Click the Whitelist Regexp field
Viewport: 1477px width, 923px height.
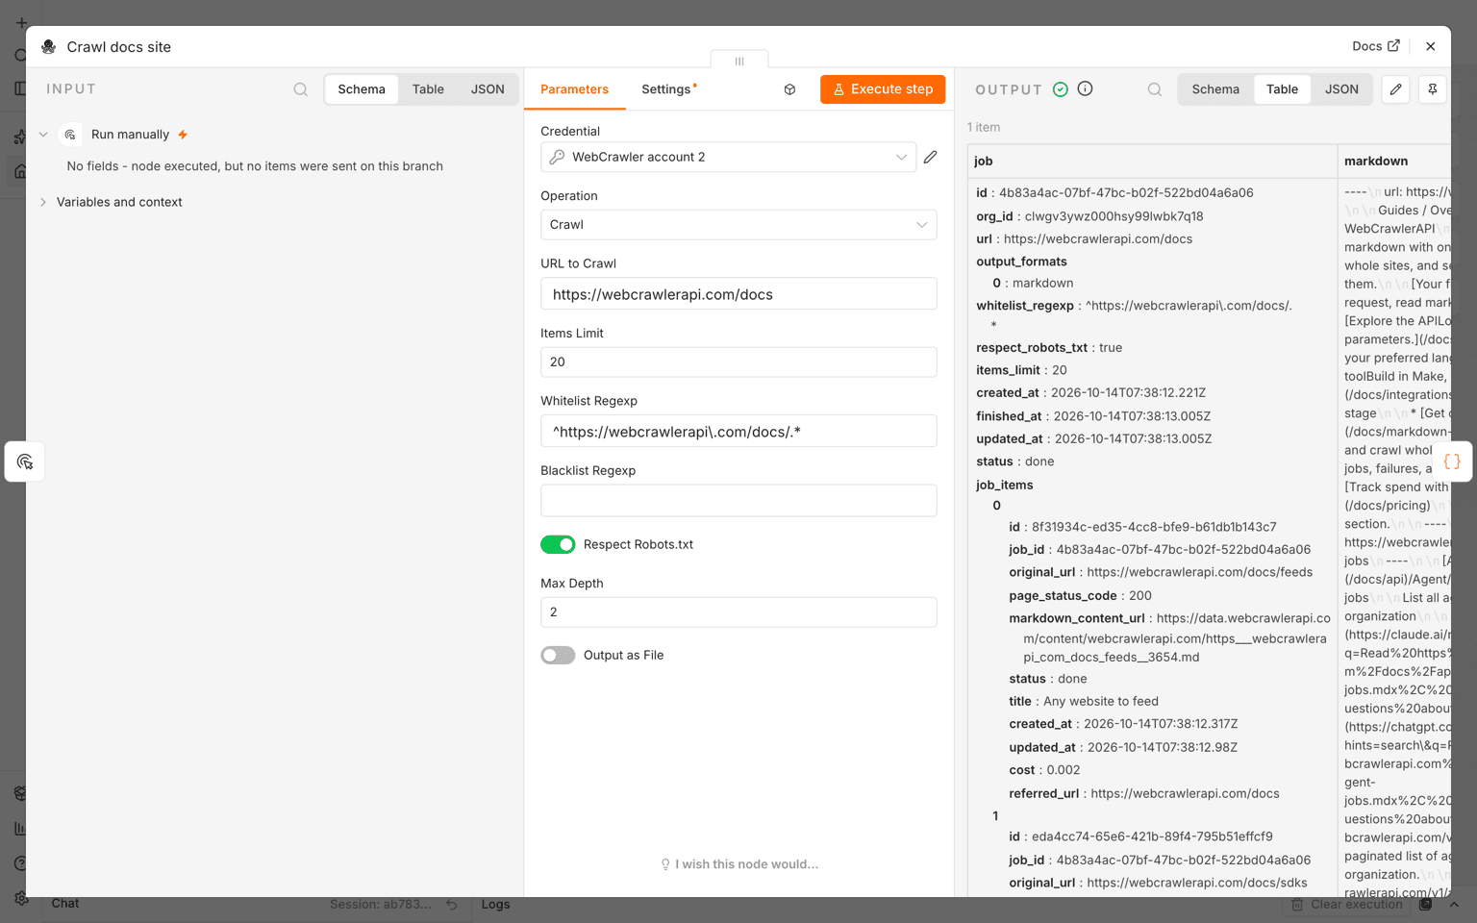click(738, 432)
